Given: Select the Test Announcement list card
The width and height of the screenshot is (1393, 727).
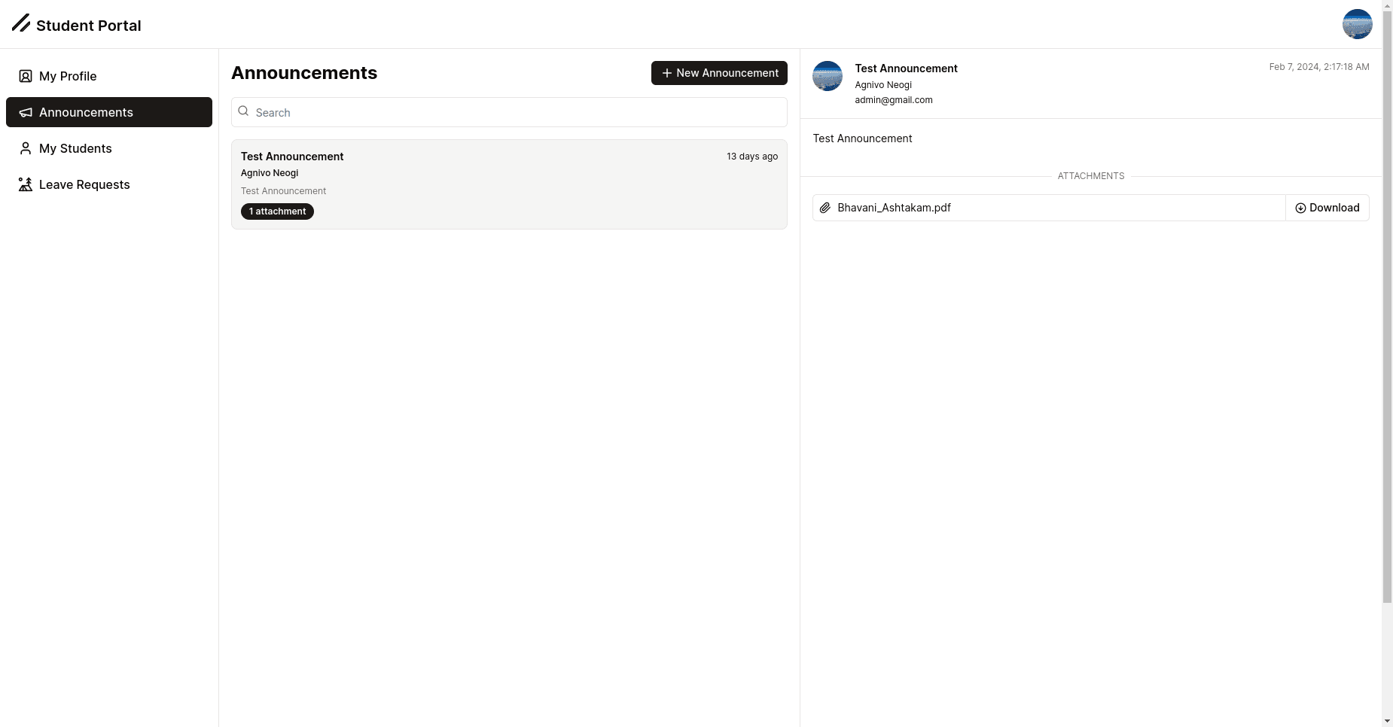Looking at the screenshot, I should 509,181.
